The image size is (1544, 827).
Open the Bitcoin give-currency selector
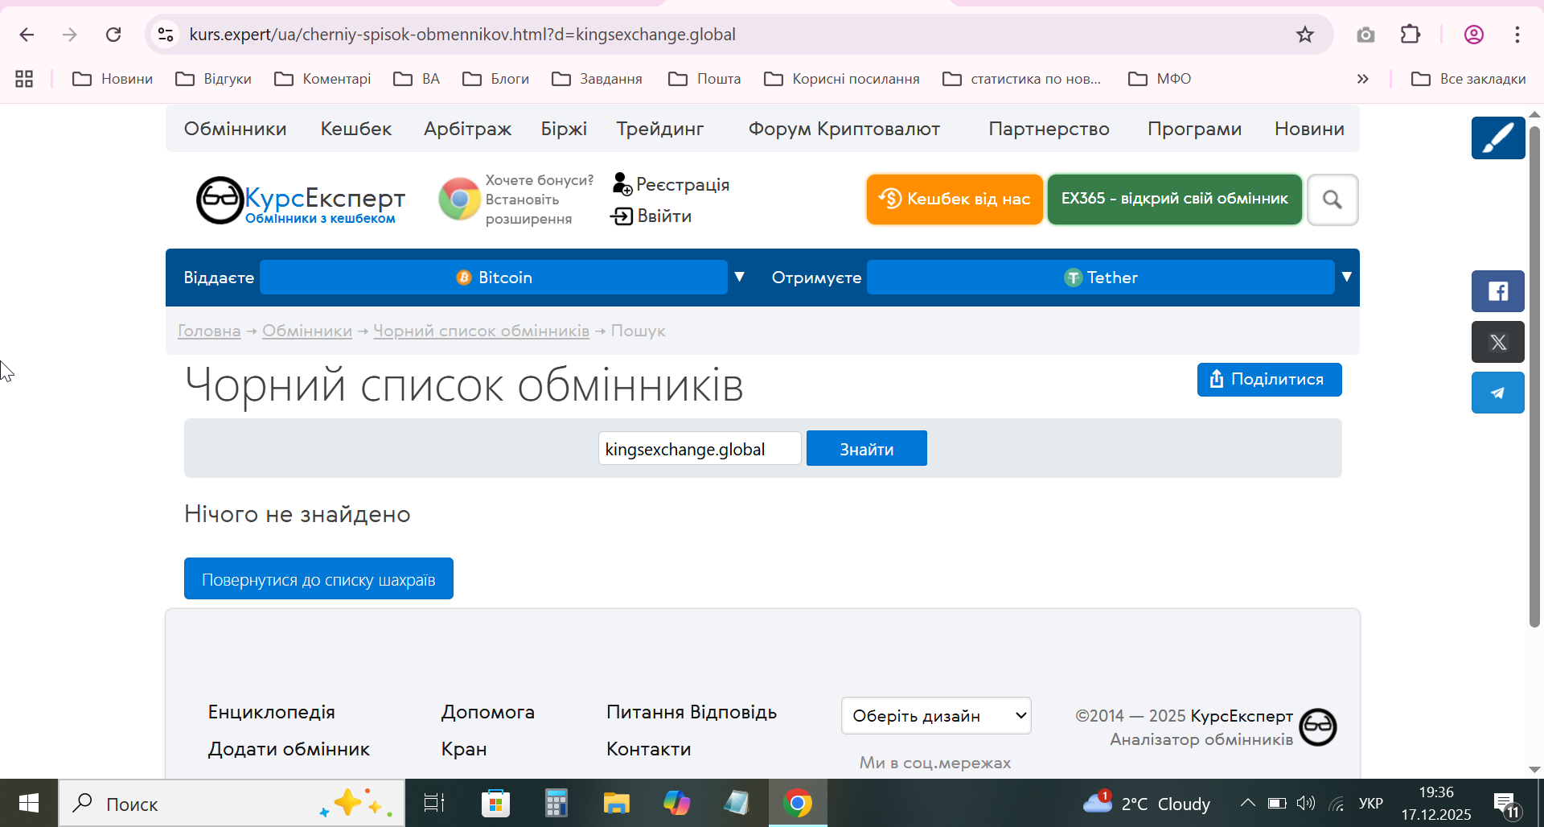(494, 278)
